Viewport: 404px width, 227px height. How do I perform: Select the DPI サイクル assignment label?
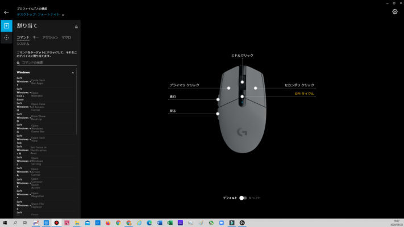[x=305, y=94]
